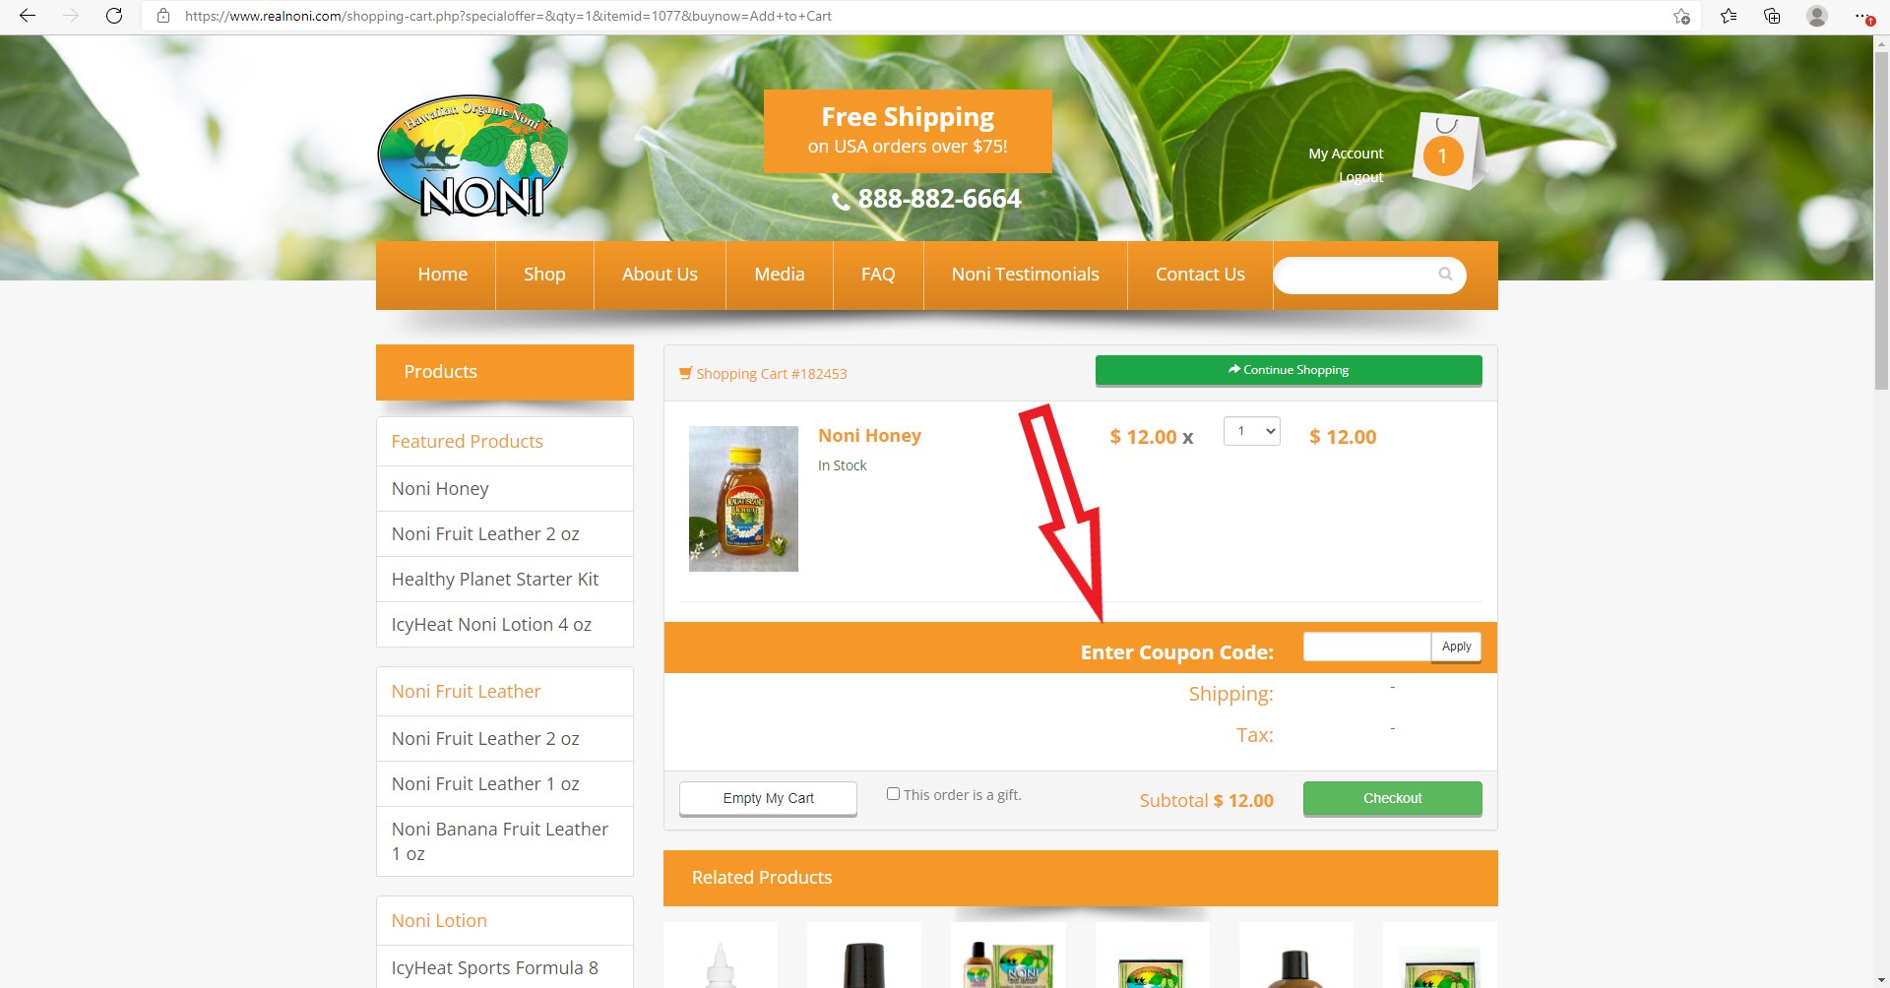Click the browser address bar URL
The image size is (1890, 988).
[508, 16]
